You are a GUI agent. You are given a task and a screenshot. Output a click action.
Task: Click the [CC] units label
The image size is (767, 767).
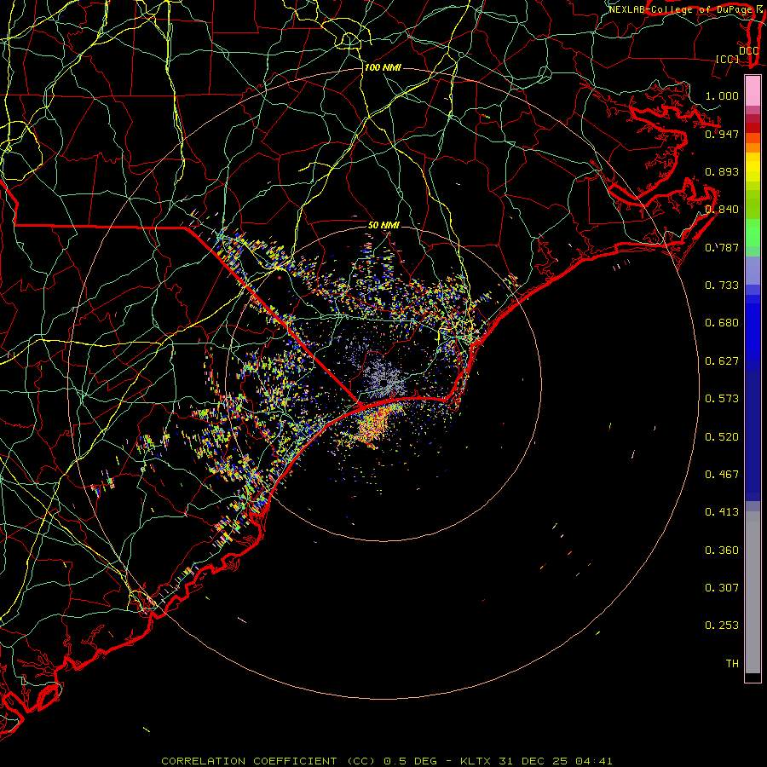pyautogui.click(x=728, y=59)
